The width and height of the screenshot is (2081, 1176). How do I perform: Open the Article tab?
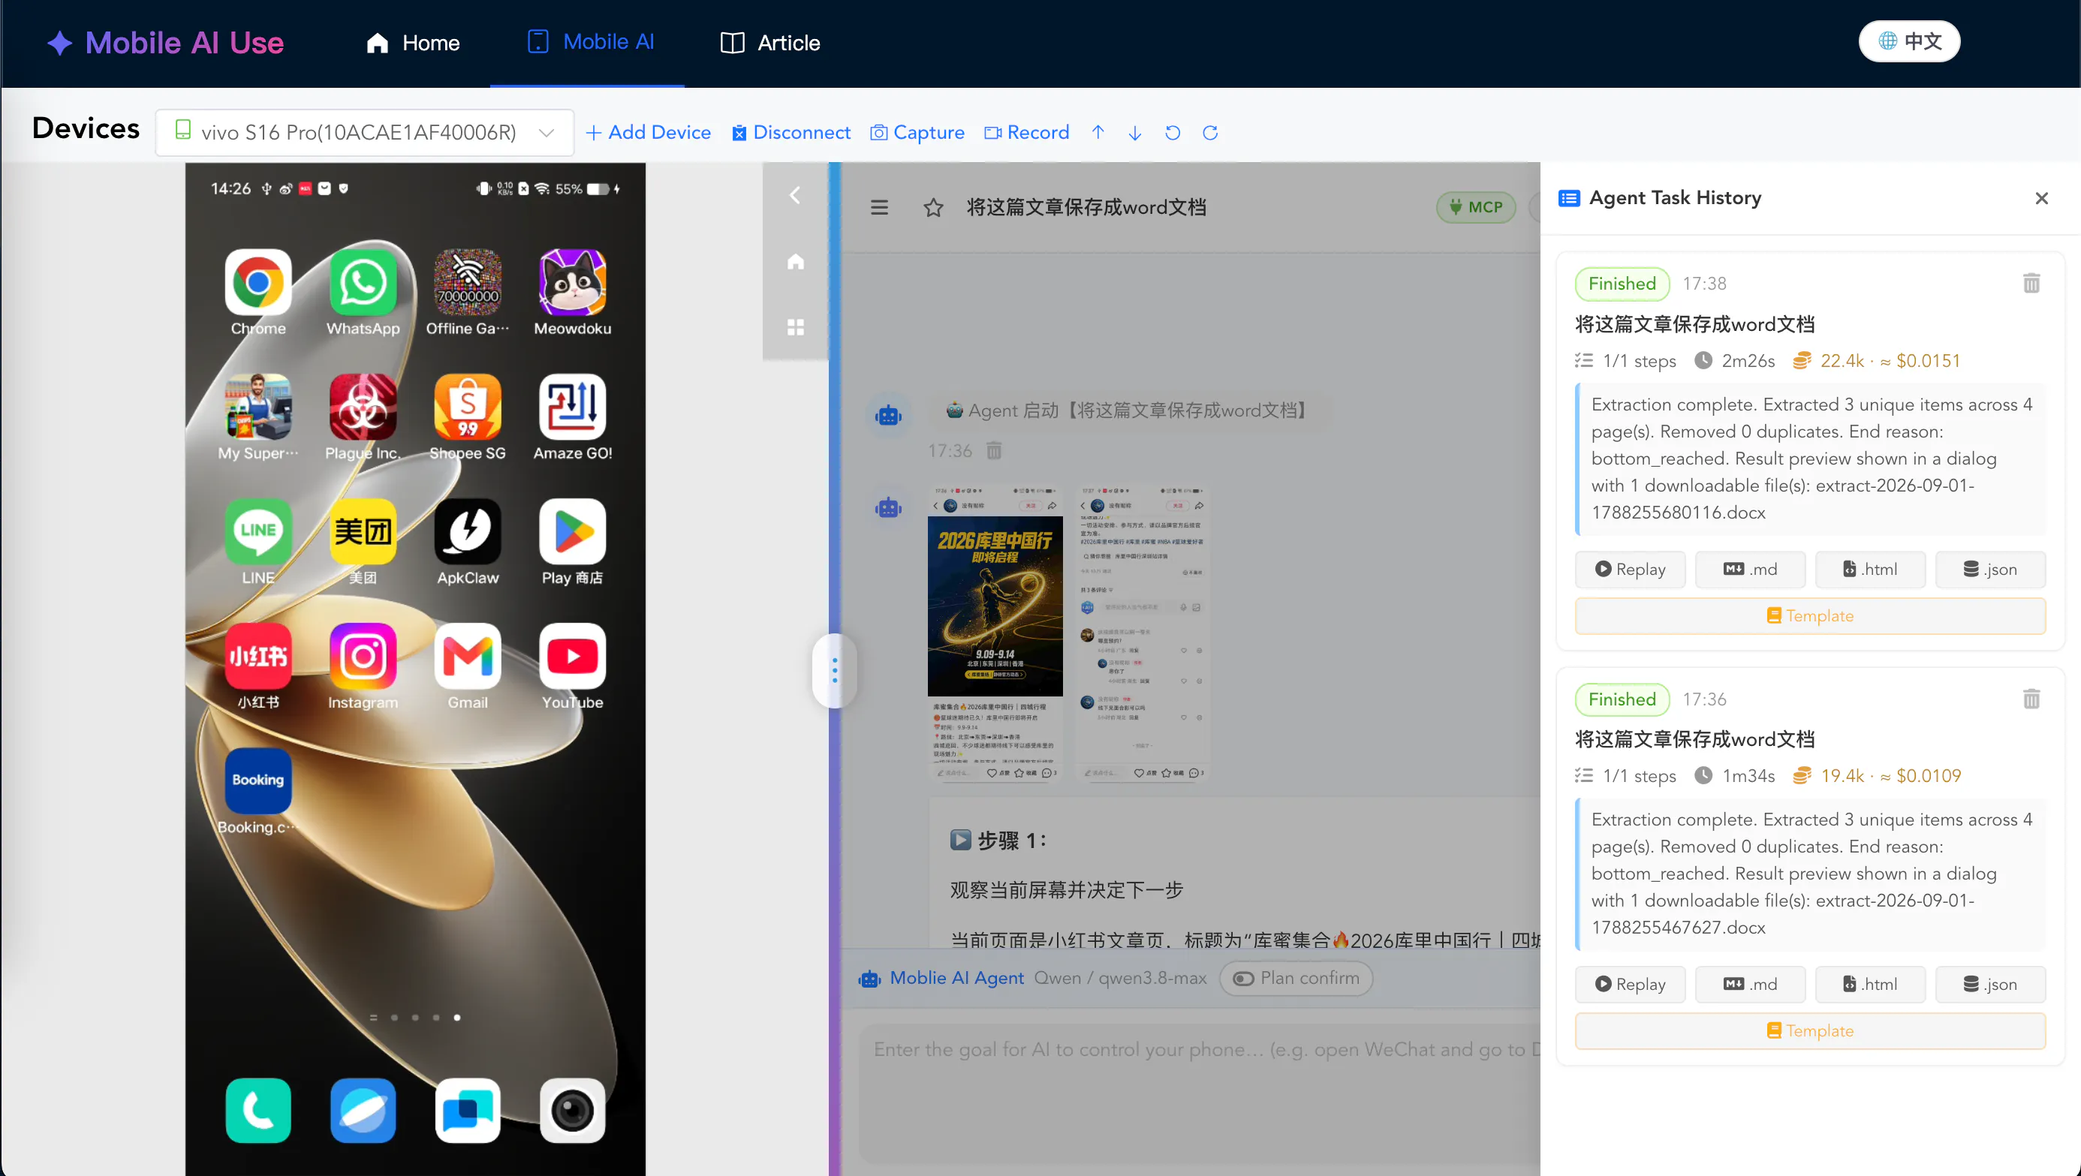pos(770,43)
